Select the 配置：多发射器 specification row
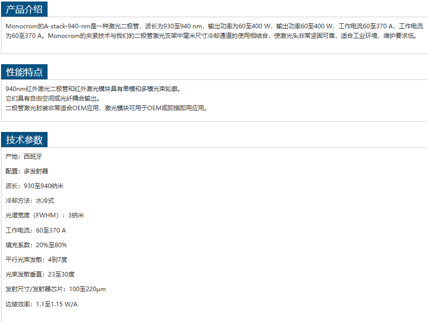 (27, 171)
